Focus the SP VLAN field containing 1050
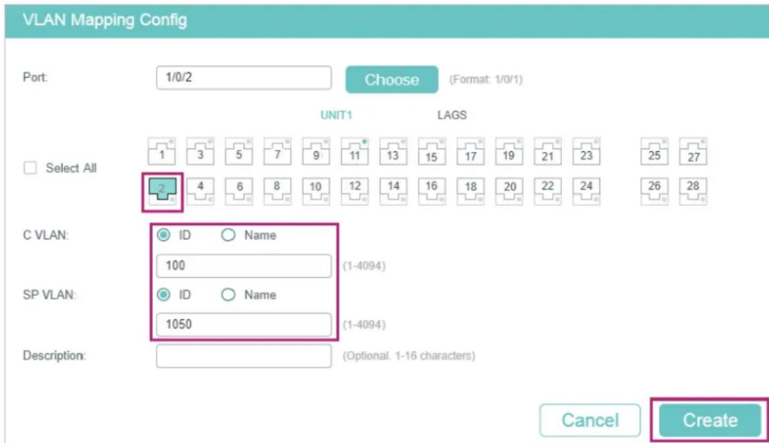Screen dimensions: 769x443 click(x=244, y=325)
